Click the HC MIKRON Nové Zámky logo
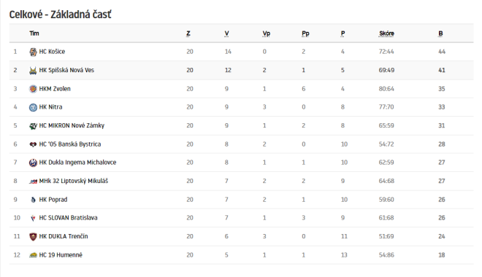The width and height of the screenshot is (482, 277). 33,126
